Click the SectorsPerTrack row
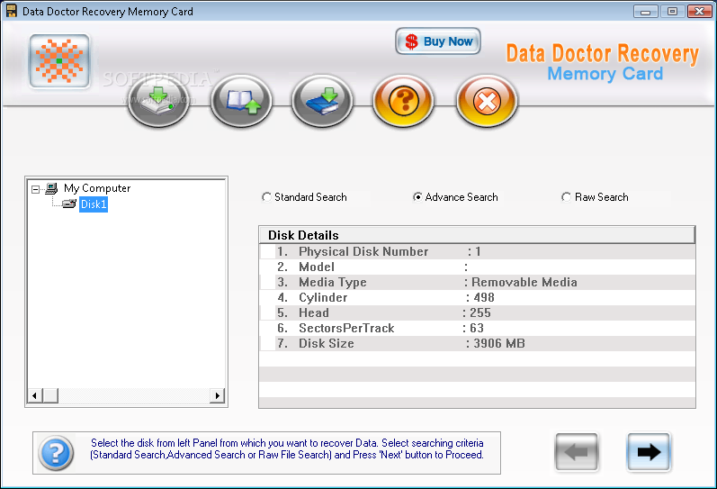Image resolution: width=717 pixels, height=489 pixels. (477, 329)
